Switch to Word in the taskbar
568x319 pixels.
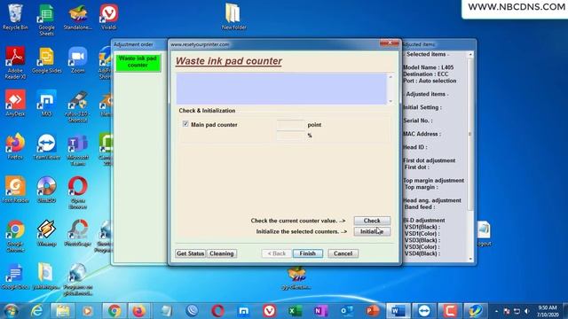[x=398, y=311]
